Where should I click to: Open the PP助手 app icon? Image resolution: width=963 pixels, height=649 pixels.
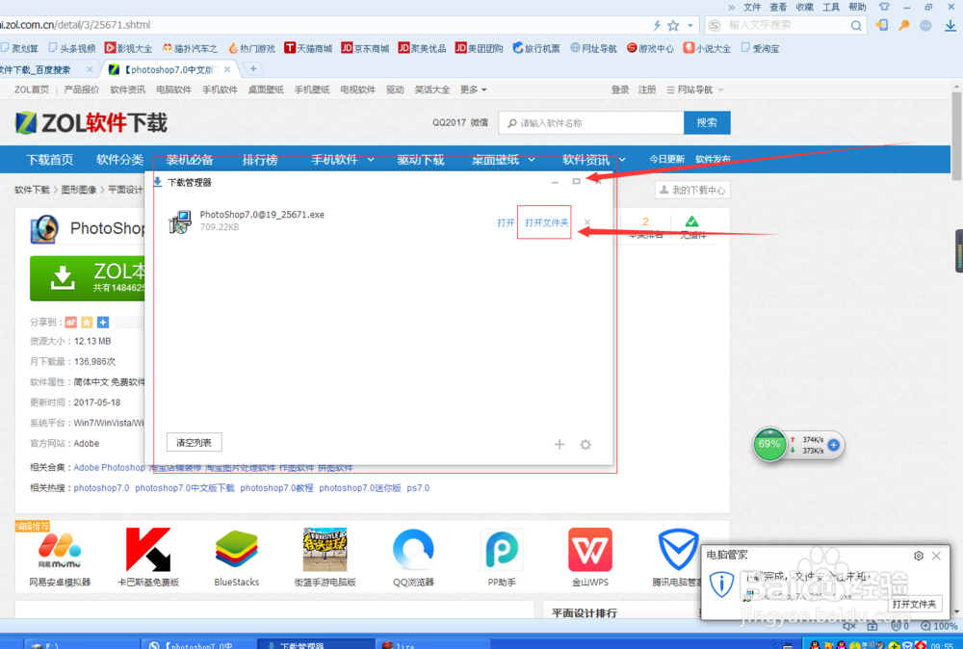[x=502, y=550]
